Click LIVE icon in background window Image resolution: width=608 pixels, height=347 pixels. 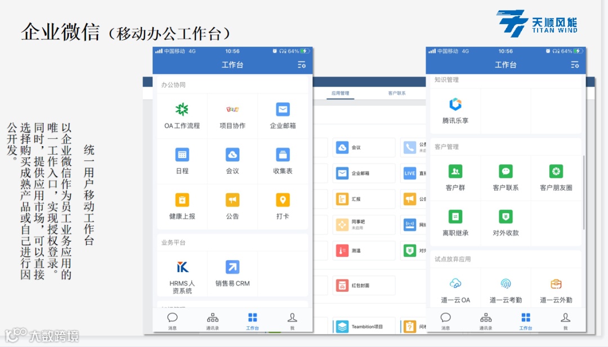(410, 173)
